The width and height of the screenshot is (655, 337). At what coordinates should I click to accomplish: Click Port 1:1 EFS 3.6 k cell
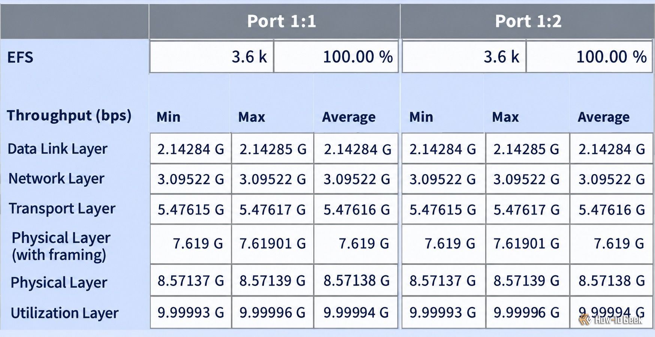[211, 57]
